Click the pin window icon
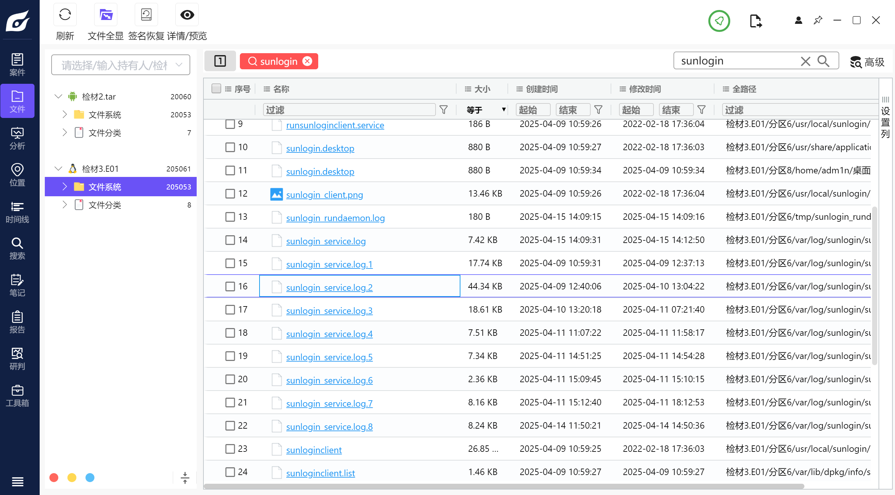Screen dimensions: 895x495 pos(818,21)
